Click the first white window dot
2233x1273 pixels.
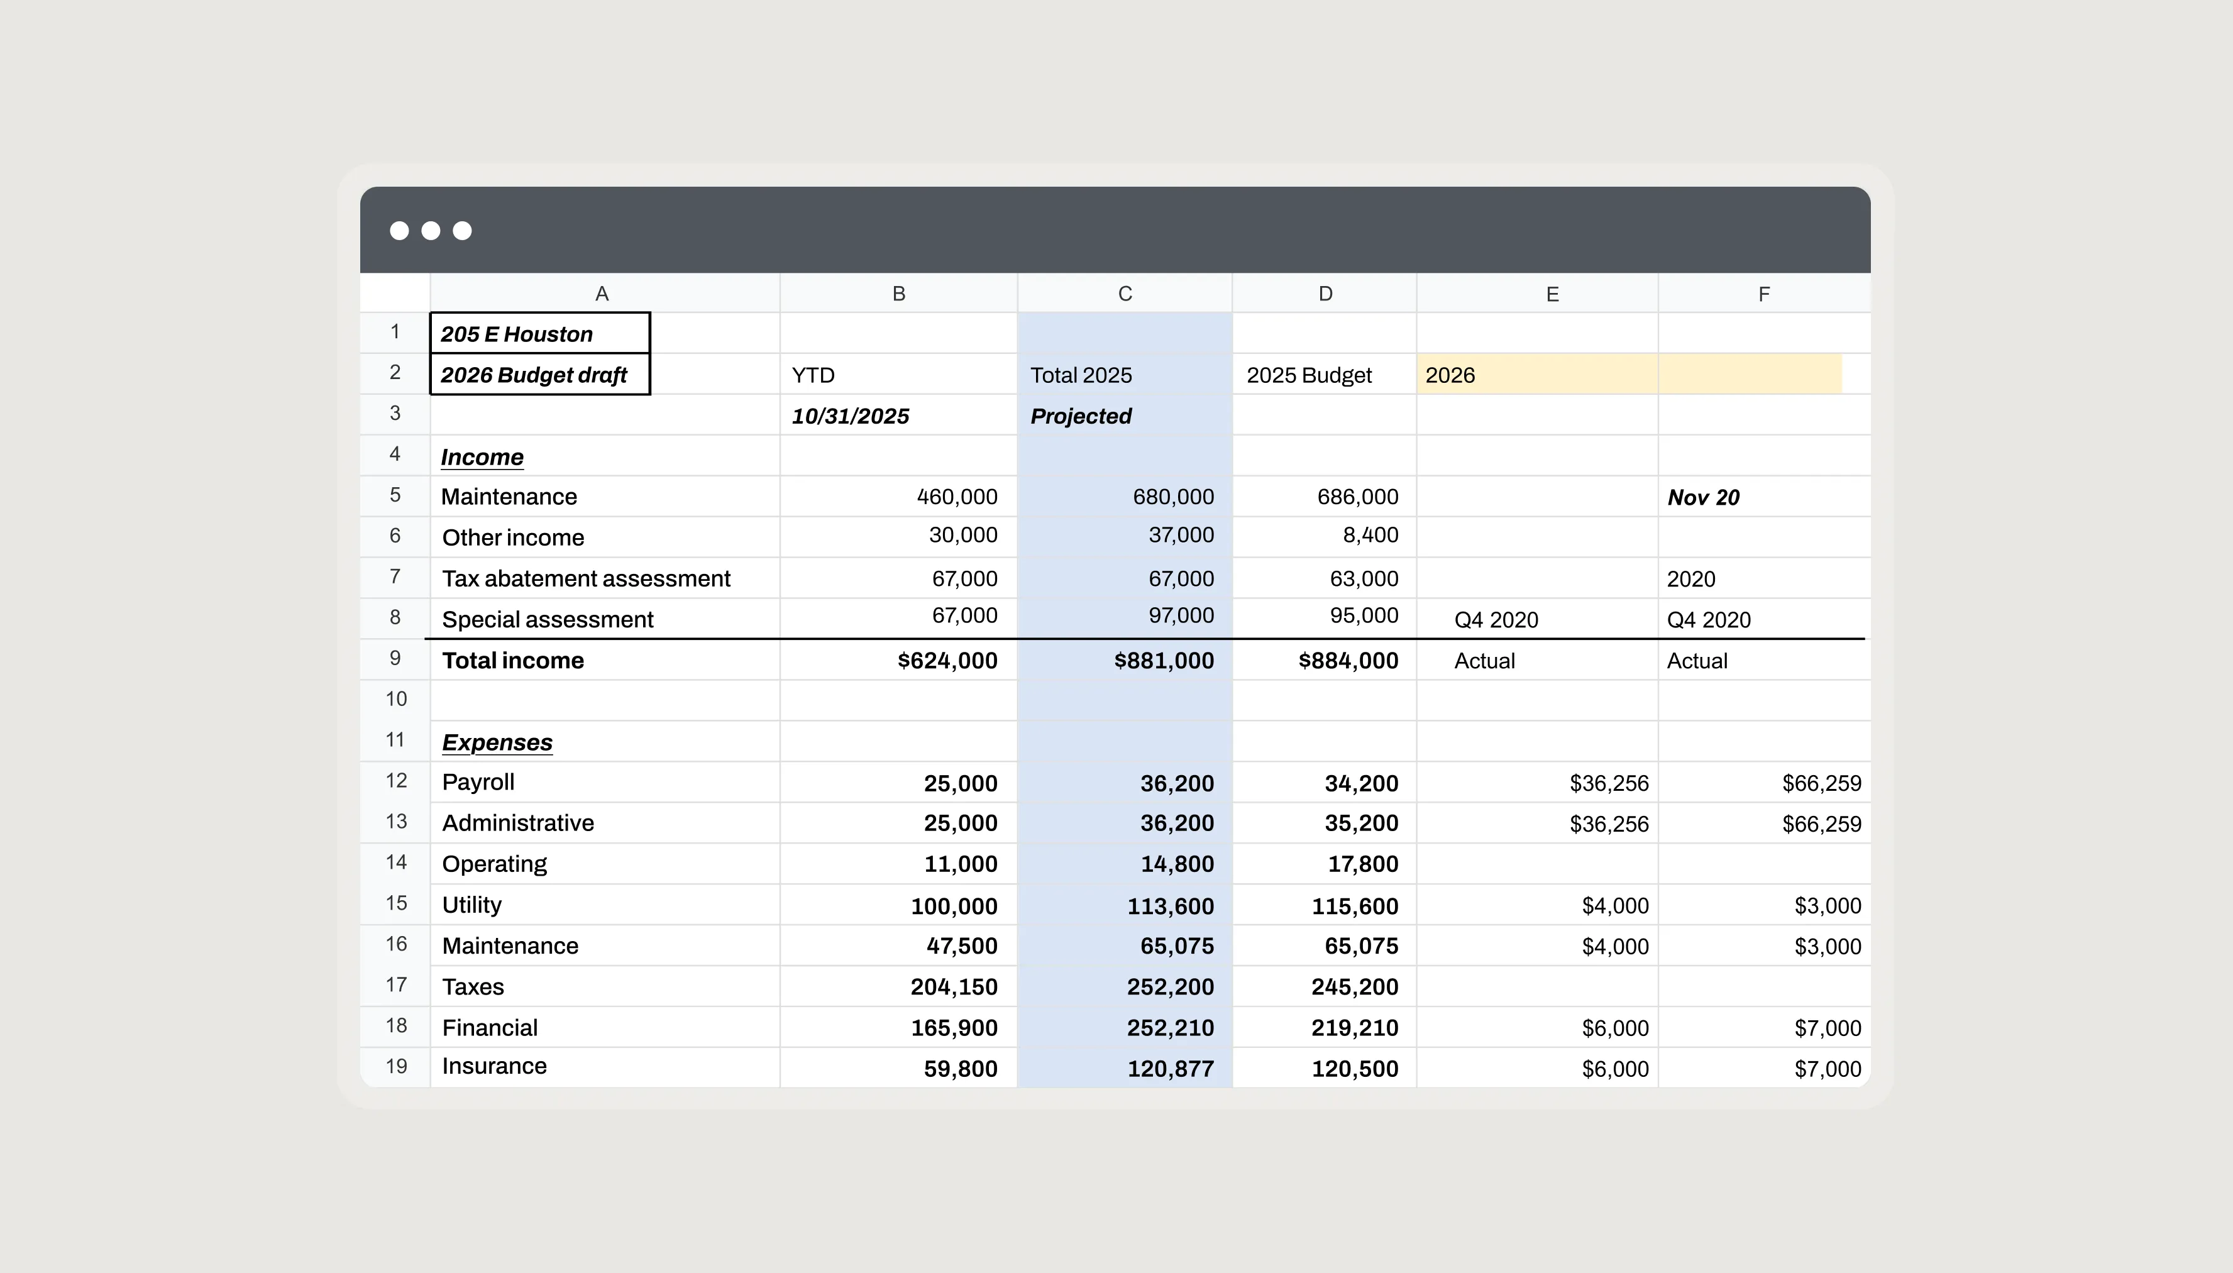pyautogui.click(x=399, y=231)
